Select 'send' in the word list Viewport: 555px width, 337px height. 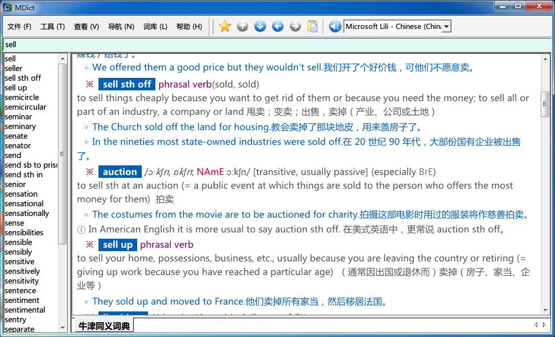point(13,155)
